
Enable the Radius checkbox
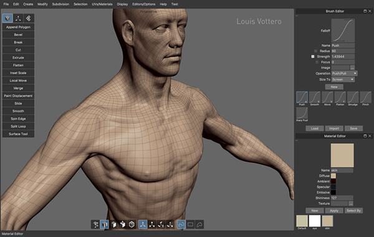point(315,51)
